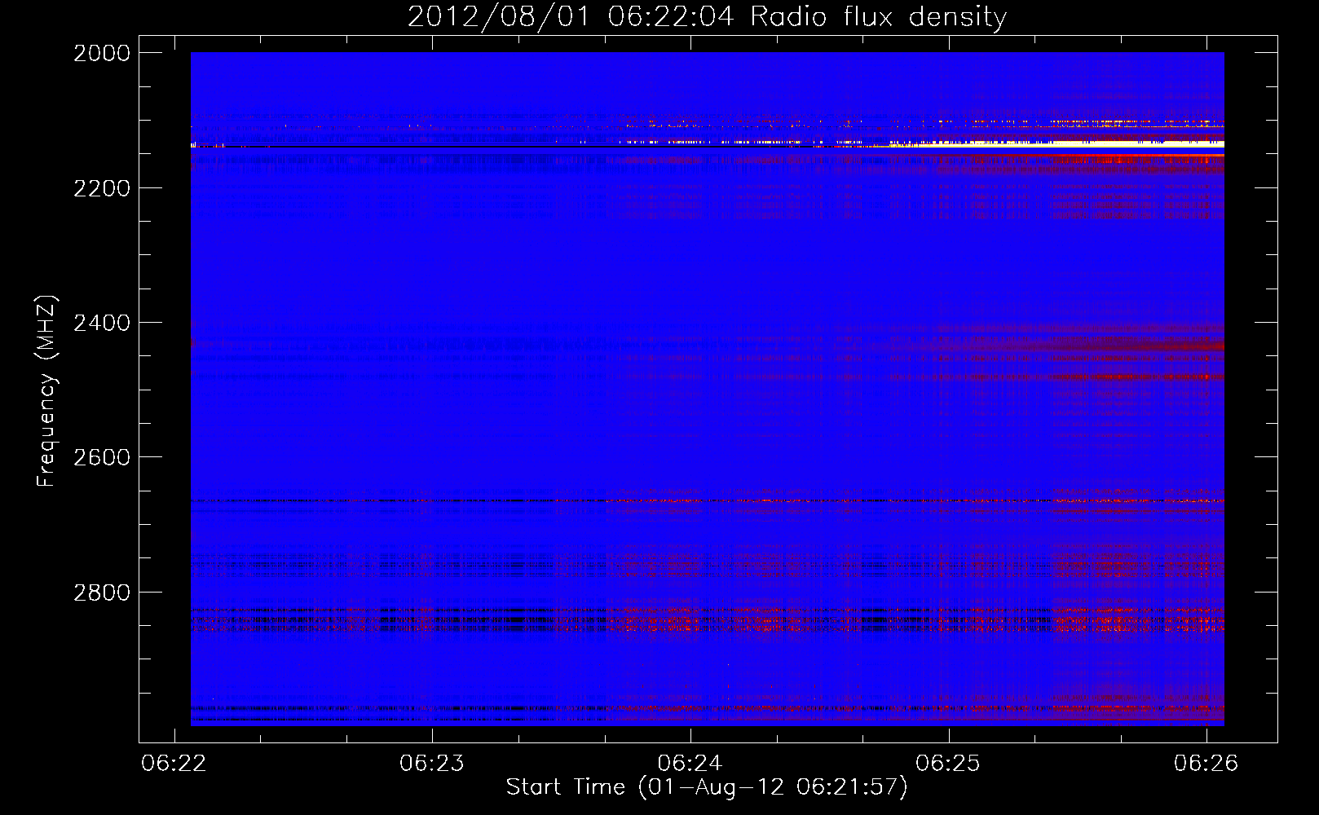Screen dimensions: 1319x815
Task: Select the 06:26 time tick label
Action: click(1207, 763)
